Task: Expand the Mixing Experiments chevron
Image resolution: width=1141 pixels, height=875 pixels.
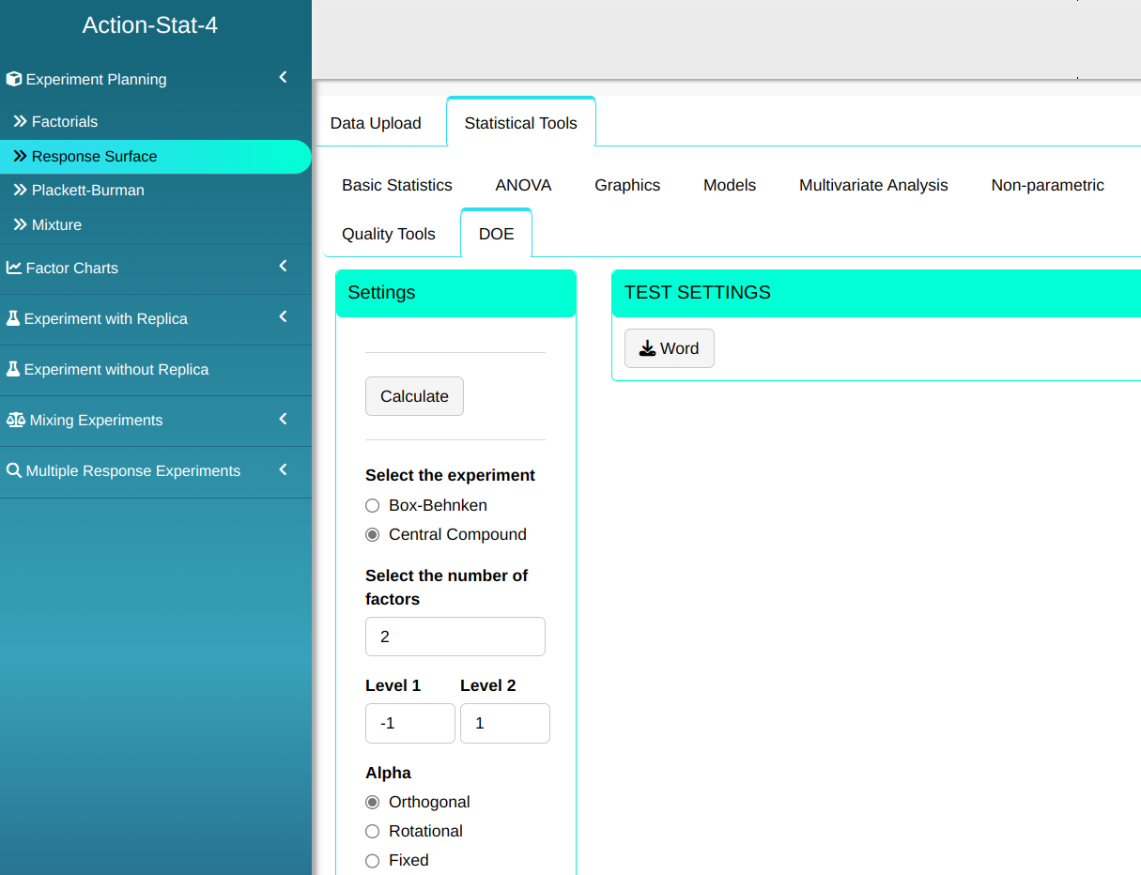Action: click(283, 419)
